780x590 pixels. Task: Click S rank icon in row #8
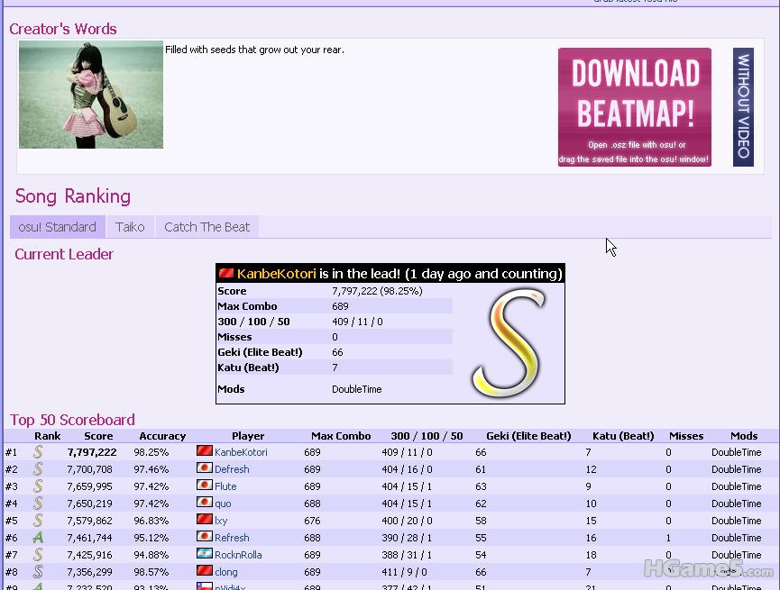(38, 572)
